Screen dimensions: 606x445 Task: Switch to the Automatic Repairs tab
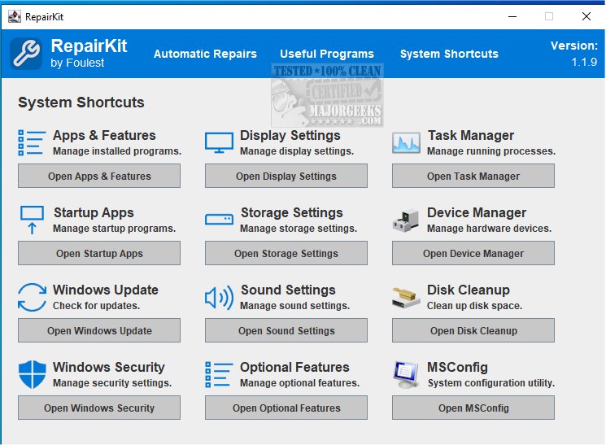point(205,54)
